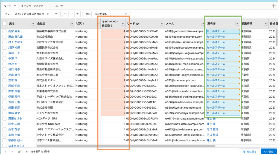
Task: Click the undo arrow in the toolbar
Action: pos(65,14)
